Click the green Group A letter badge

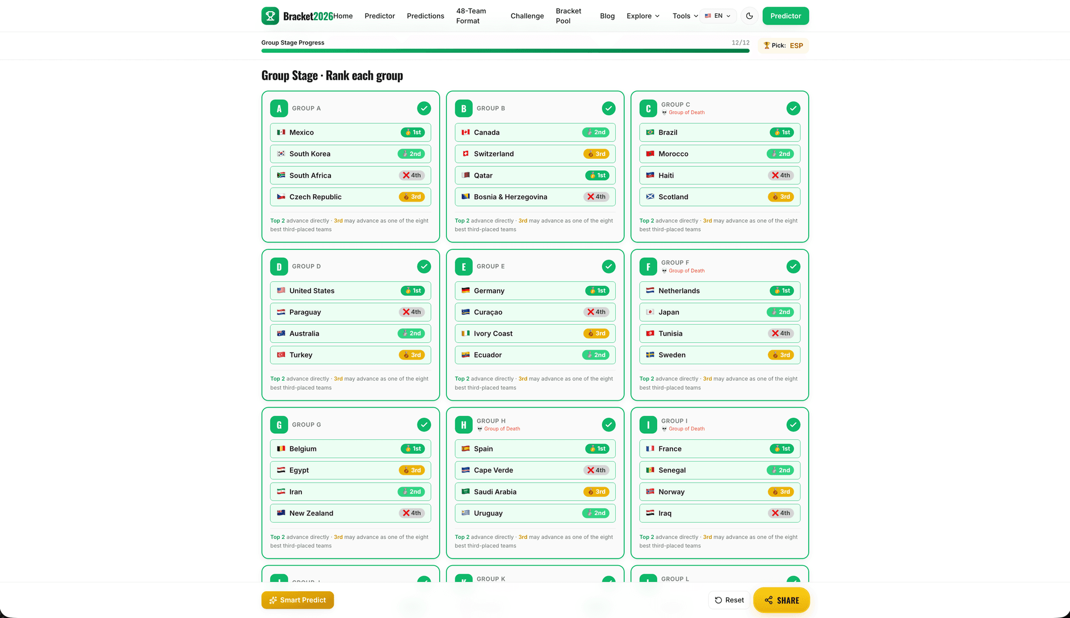279,109
